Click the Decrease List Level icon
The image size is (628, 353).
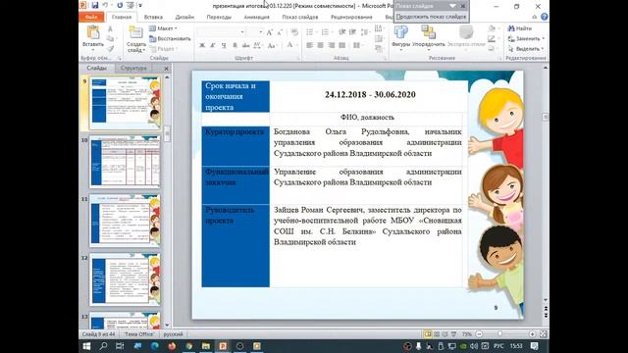(x=342, y=32)
